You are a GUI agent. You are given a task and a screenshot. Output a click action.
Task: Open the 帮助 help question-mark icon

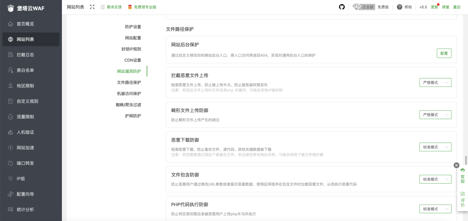400,7
